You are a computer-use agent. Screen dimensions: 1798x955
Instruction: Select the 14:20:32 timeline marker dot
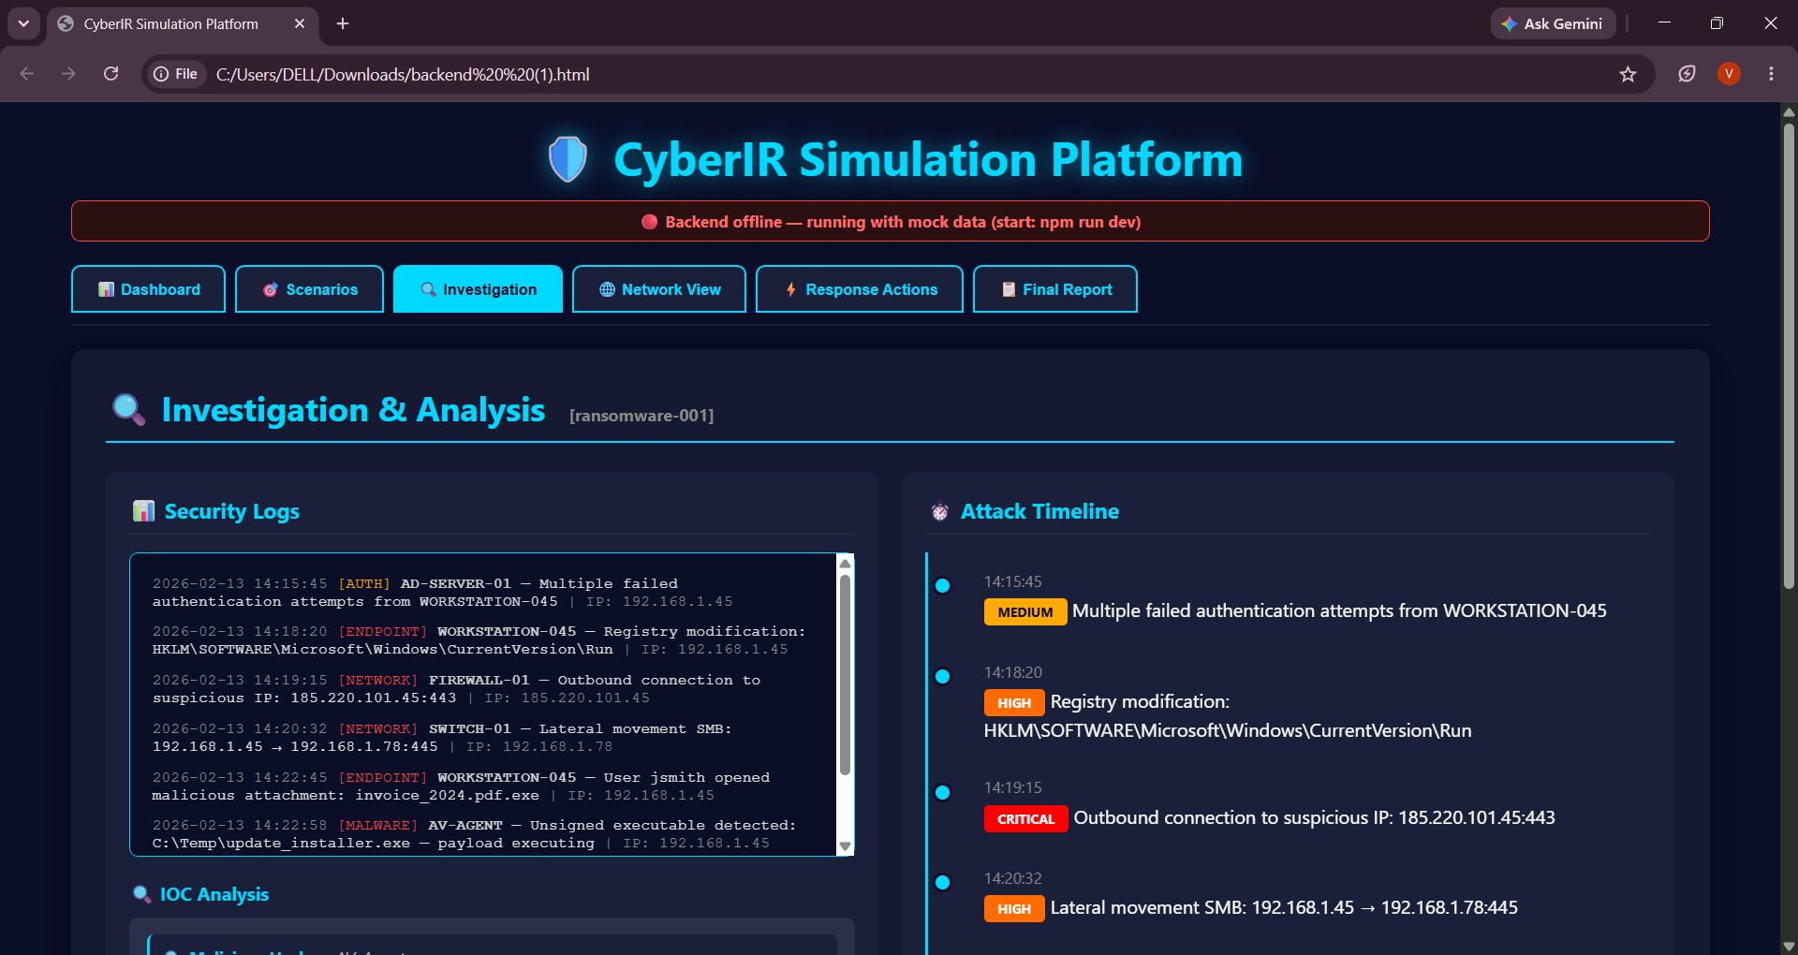943,882
